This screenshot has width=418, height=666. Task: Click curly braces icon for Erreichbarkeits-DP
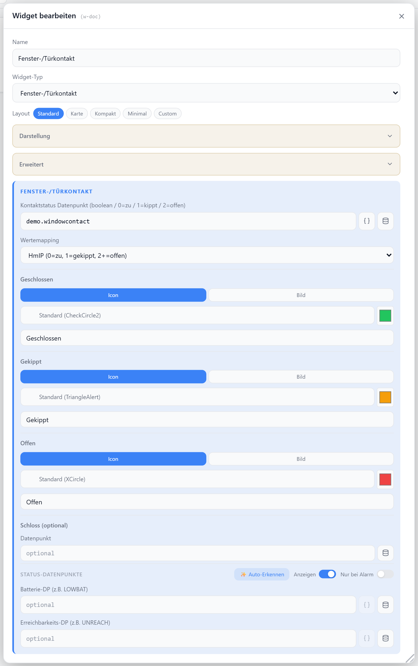pos(366,638)
